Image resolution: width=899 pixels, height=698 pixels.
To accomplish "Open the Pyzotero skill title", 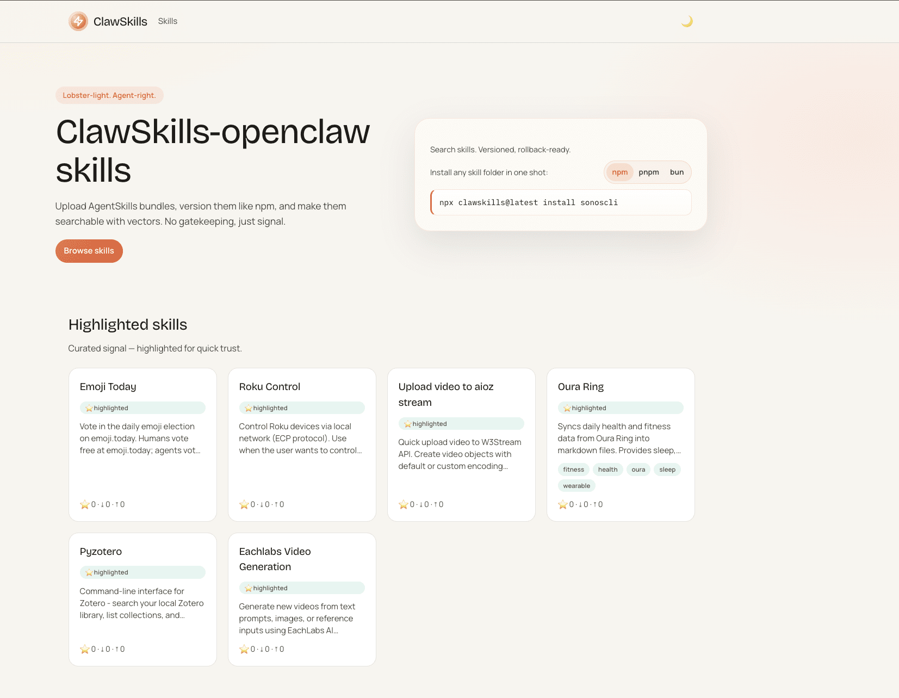I will [x=101, y=552].
